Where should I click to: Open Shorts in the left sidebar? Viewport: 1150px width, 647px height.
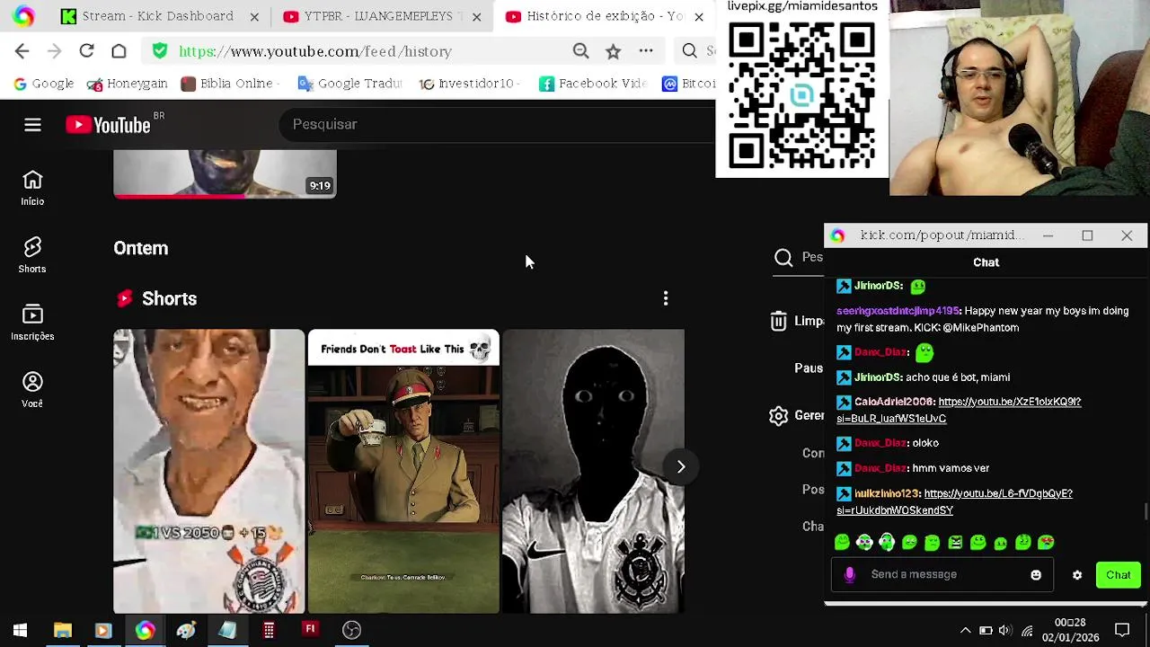coord(32,255)
